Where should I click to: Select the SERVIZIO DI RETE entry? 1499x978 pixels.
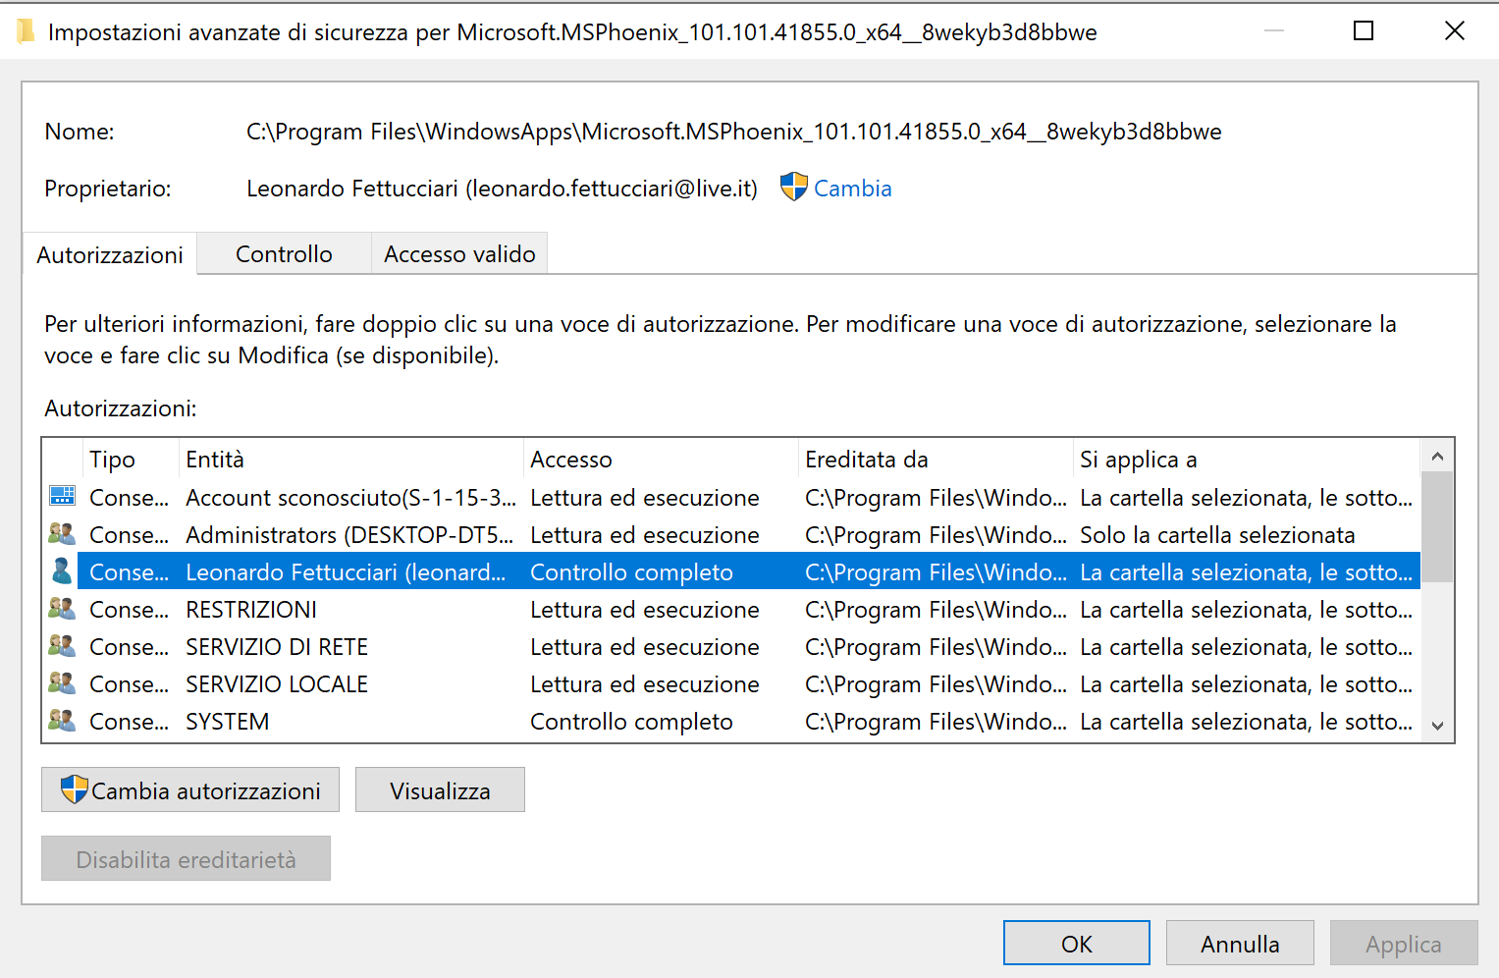(731, 646)
